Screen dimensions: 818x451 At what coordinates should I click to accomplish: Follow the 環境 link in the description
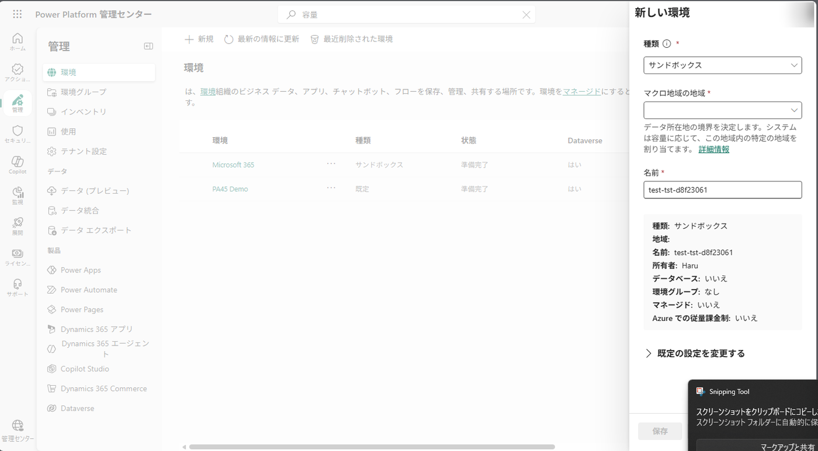(x=208, y=92)
